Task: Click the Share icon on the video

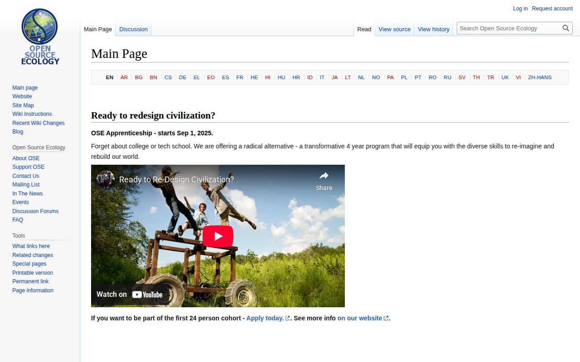Action: (x=324, y=176)
